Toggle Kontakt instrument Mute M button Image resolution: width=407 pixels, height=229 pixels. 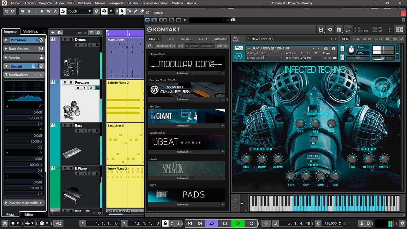(x=342, y=57)
